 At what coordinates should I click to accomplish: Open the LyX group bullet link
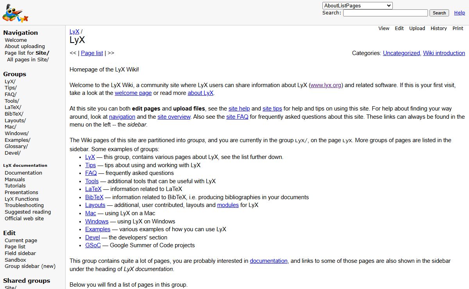tap(90, 157)
